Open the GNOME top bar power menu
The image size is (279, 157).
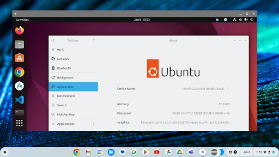tap(252, 20)
